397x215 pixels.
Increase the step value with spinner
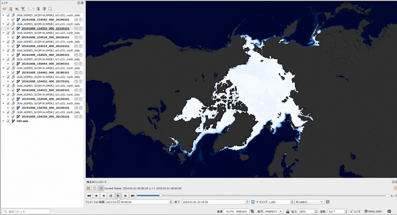pos(292,201)
